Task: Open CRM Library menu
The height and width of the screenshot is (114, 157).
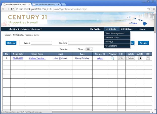Action: 127,29
